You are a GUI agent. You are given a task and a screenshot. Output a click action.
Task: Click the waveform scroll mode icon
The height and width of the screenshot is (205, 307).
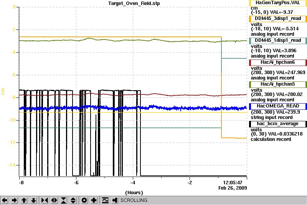point(105,200)
